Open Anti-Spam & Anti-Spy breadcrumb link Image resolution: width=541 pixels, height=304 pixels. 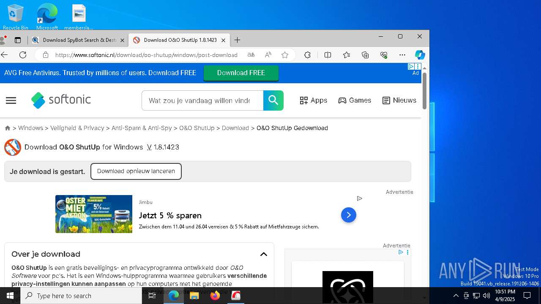(x=142, y=128)
